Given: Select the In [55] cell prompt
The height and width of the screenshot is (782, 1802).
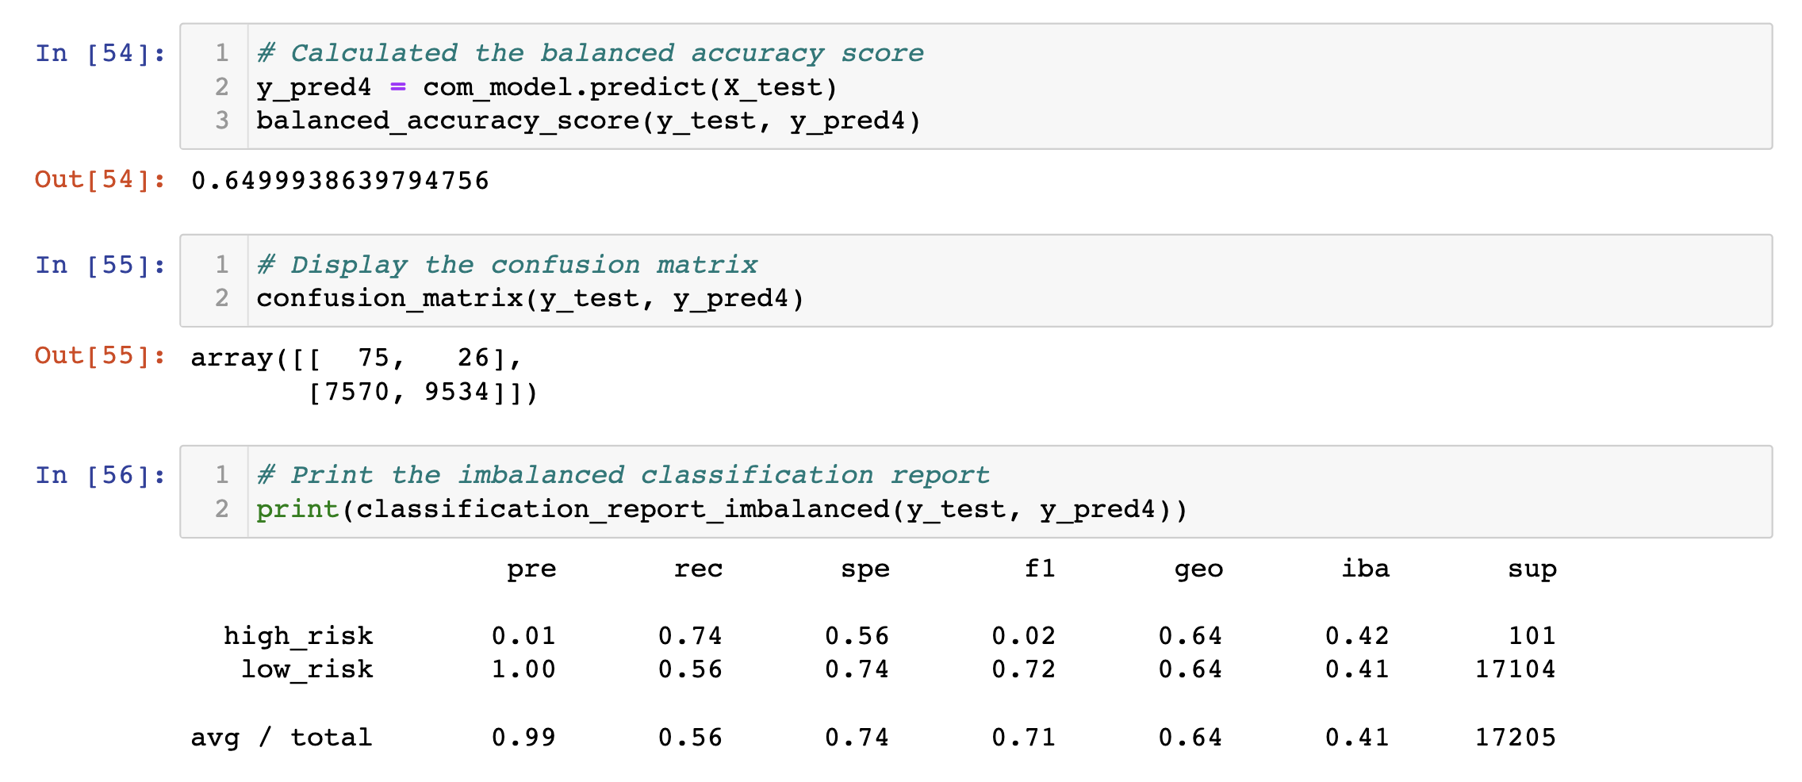Looking at the screenshot, I should (x=101, y=265).
